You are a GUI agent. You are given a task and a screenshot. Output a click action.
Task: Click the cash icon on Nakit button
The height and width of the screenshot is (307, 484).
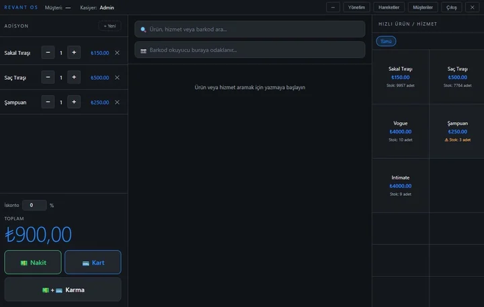click(x=24, y=263)
